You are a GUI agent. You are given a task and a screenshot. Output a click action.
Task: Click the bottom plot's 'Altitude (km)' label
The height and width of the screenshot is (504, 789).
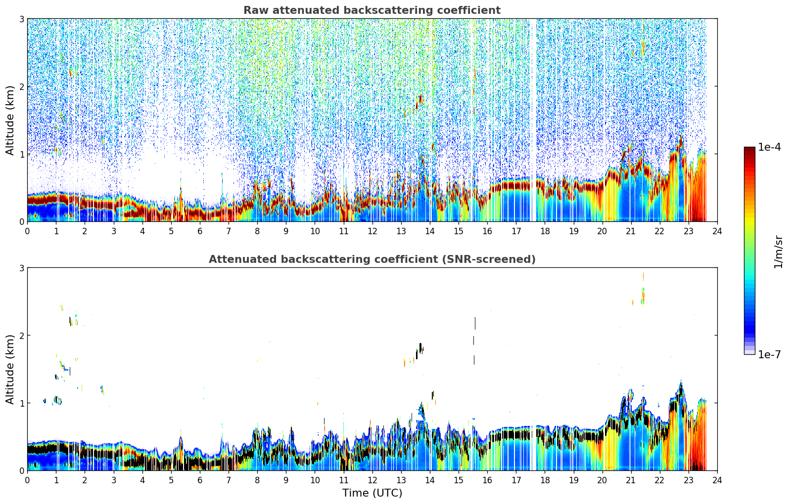pyautogui.click(x=10, y=369)
